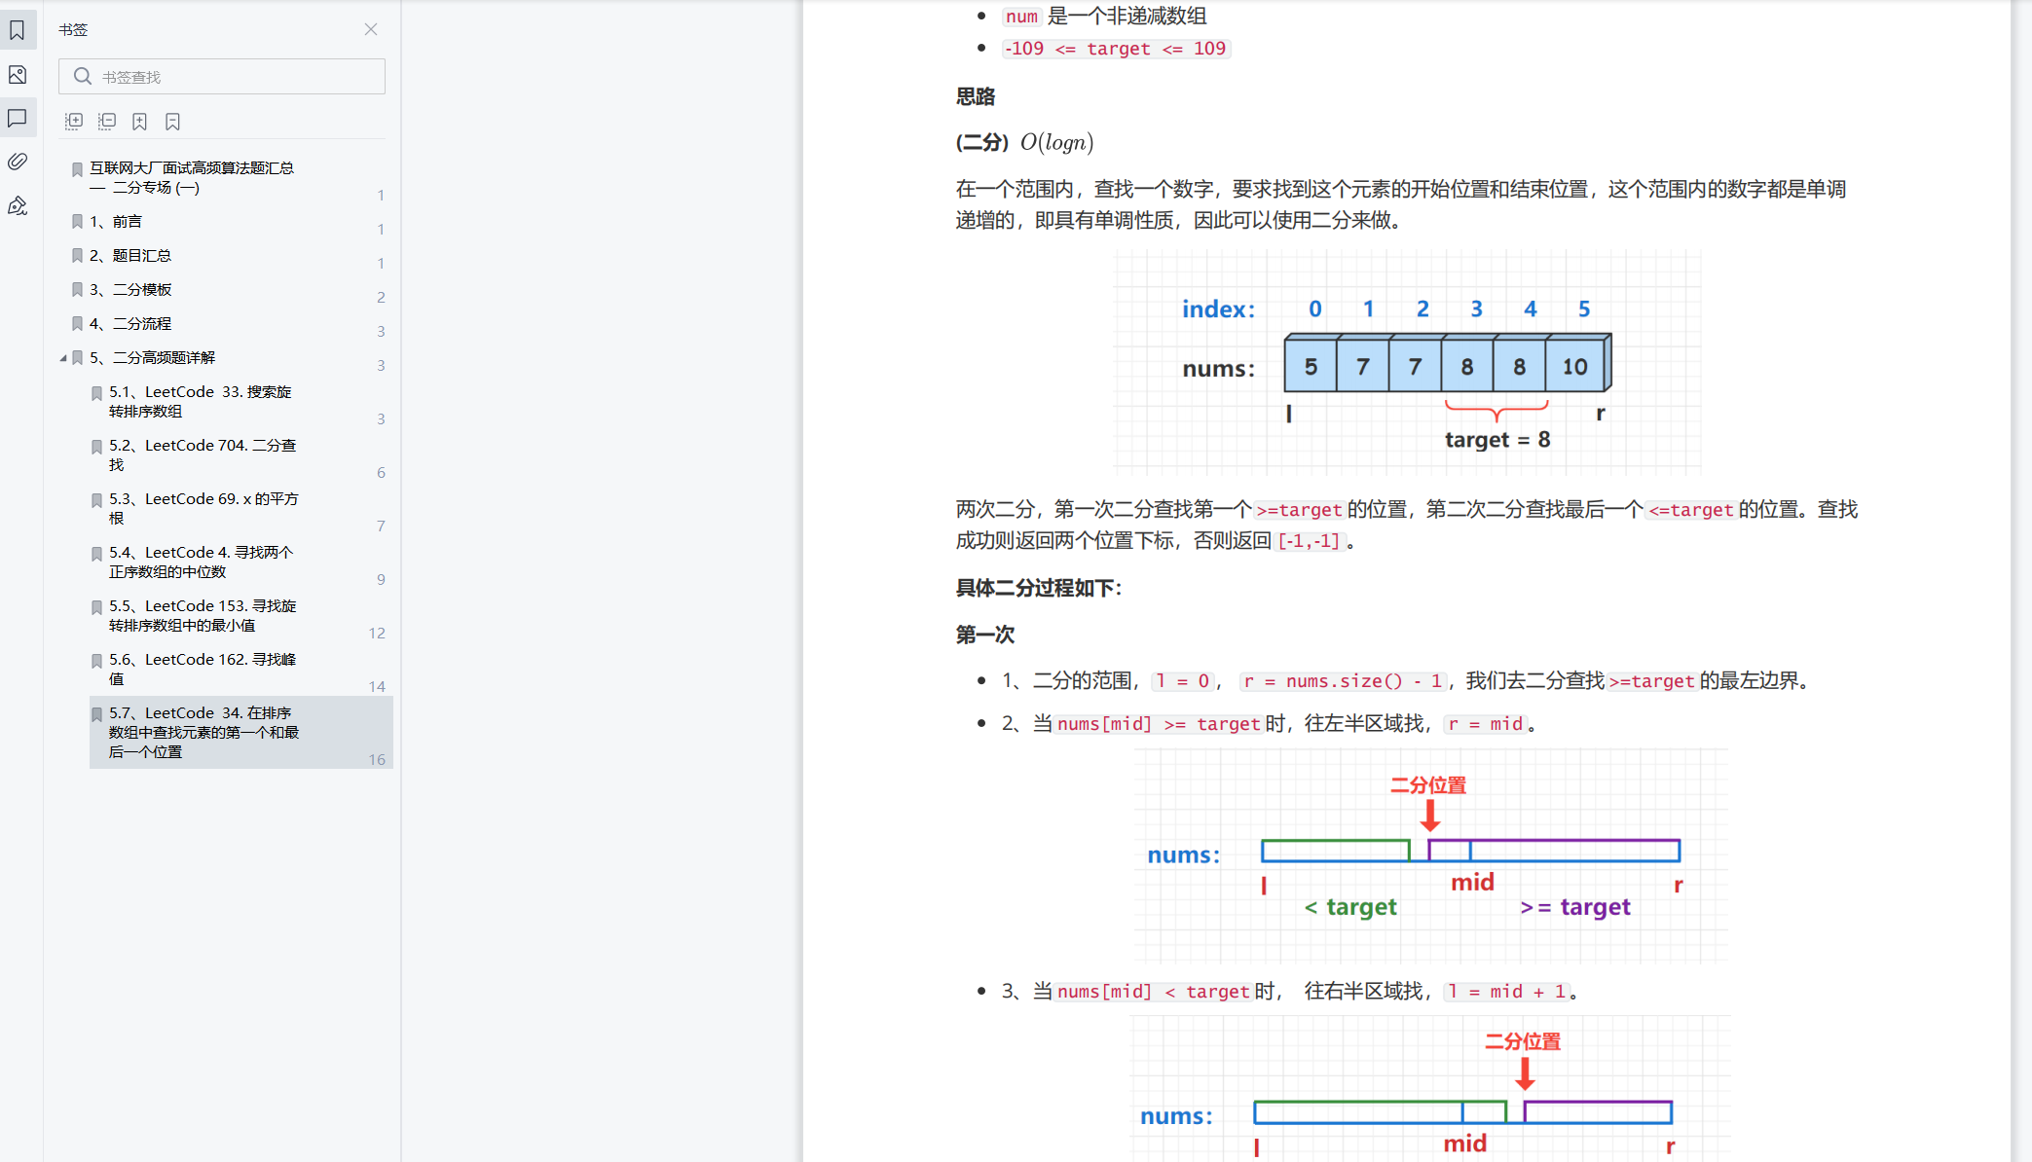Select bookmark 5.7 LeetCode 34 highlighted entry
This screenshot has width=2032, height=1162.
pyautogui.click(x=240, y=733)
